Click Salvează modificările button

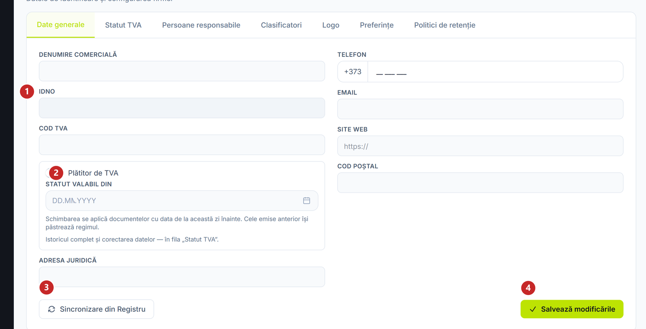(572, 309)
